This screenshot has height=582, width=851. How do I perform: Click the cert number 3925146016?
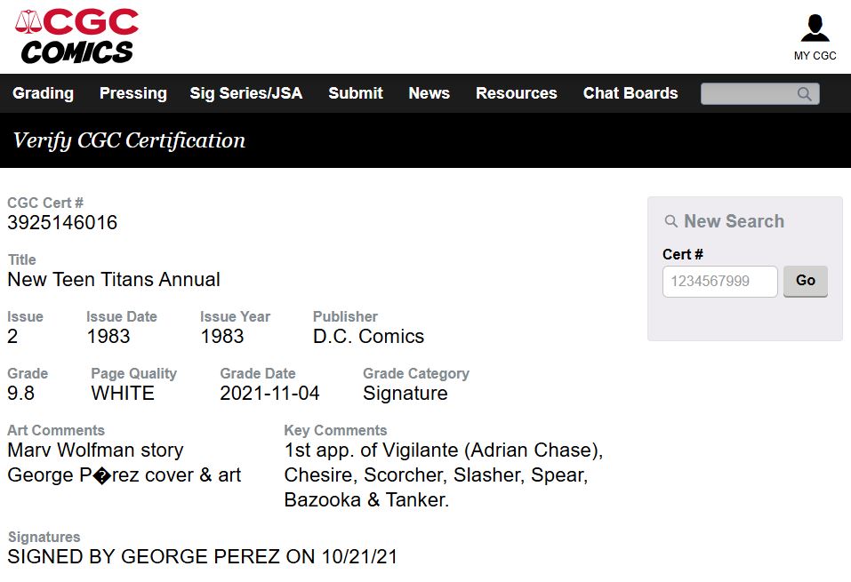tap(62, 222)
